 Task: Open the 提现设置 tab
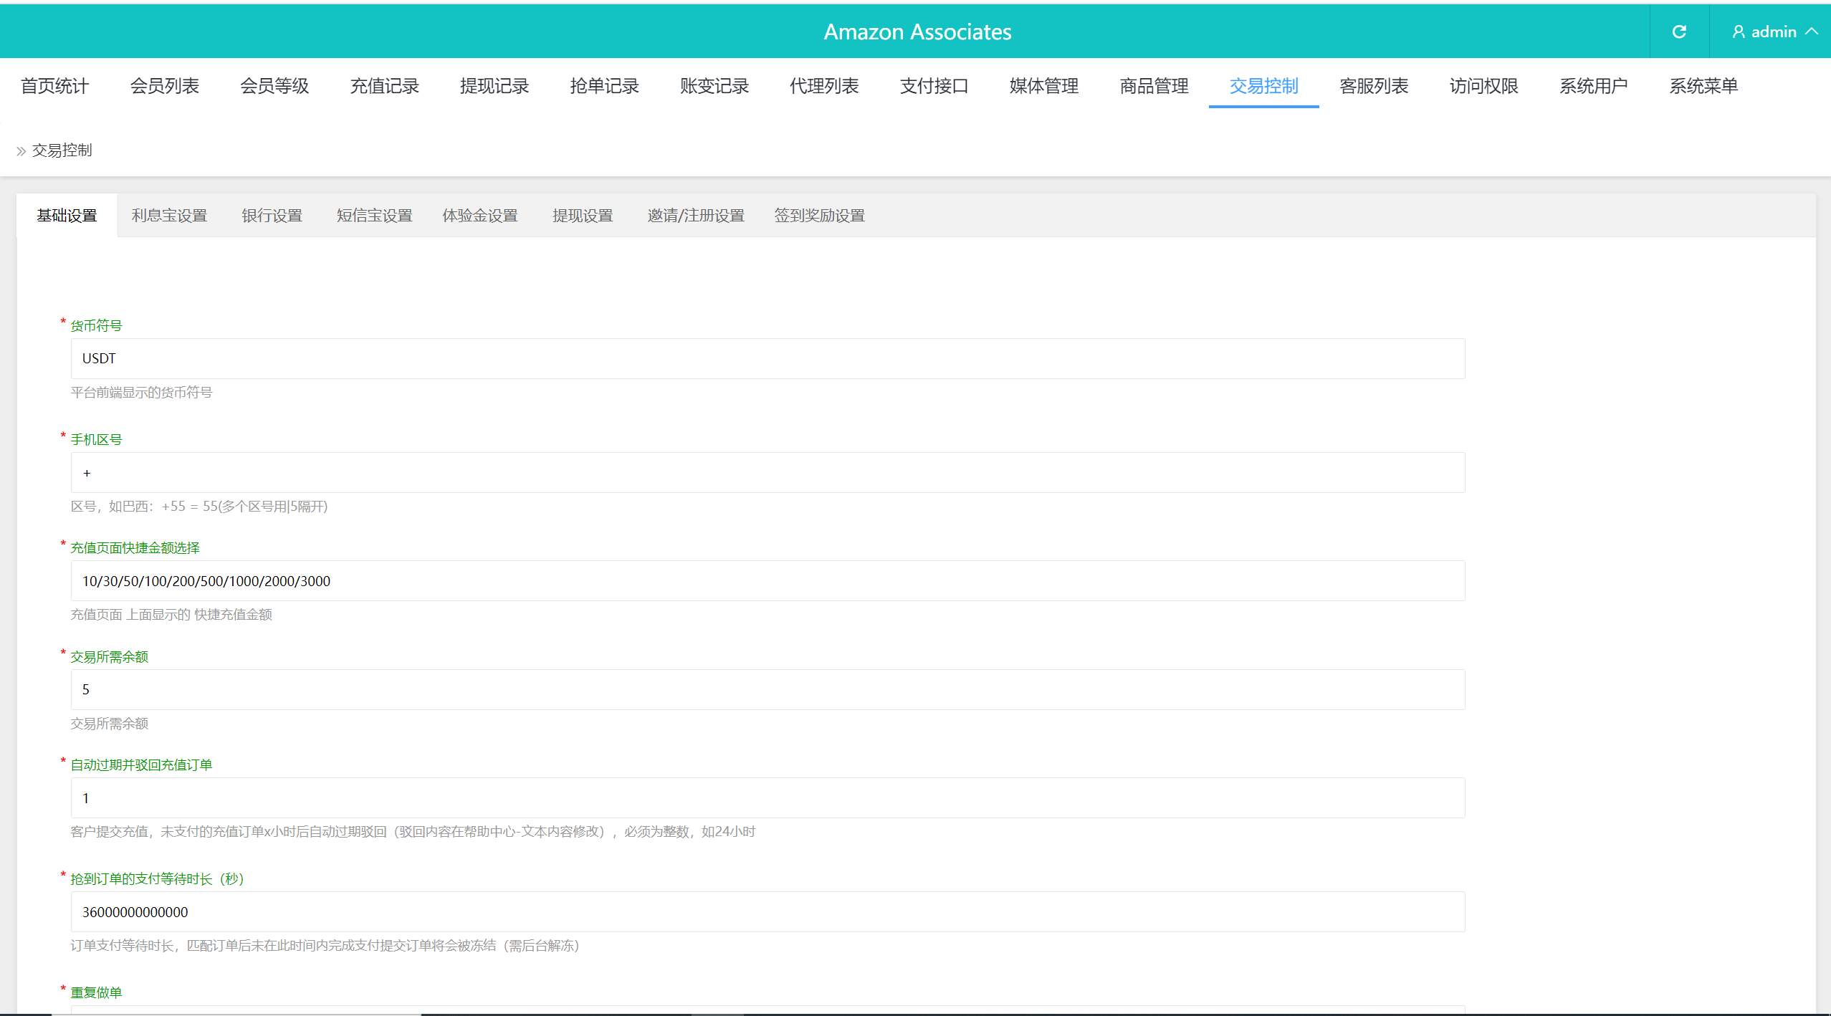[583, 216]
